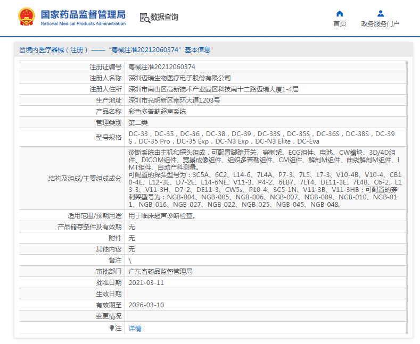Select the 粤械注准20212060374 registration number value
Screen dimensions: 420x344
pos(162,67)
